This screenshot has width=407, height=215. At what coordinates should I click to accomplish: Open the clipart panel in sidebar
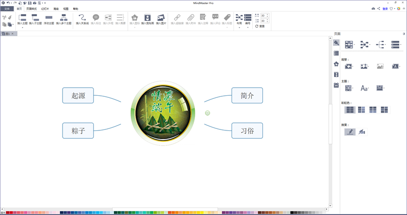tap(336, 74)
